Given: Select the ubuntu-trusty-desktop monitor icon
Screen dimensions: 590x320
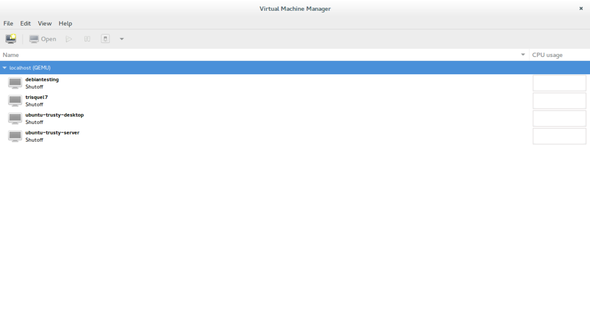Looking at the screenshot, I should click(x=15, y=118).
